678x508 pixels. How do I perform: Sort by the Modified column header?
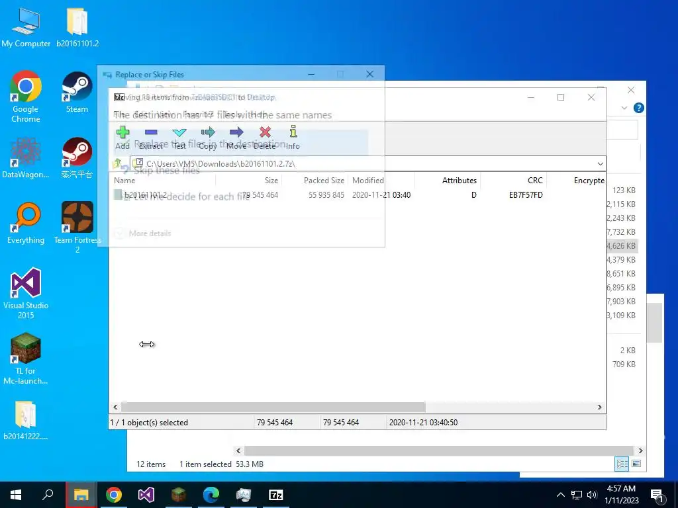pos(368,181)
